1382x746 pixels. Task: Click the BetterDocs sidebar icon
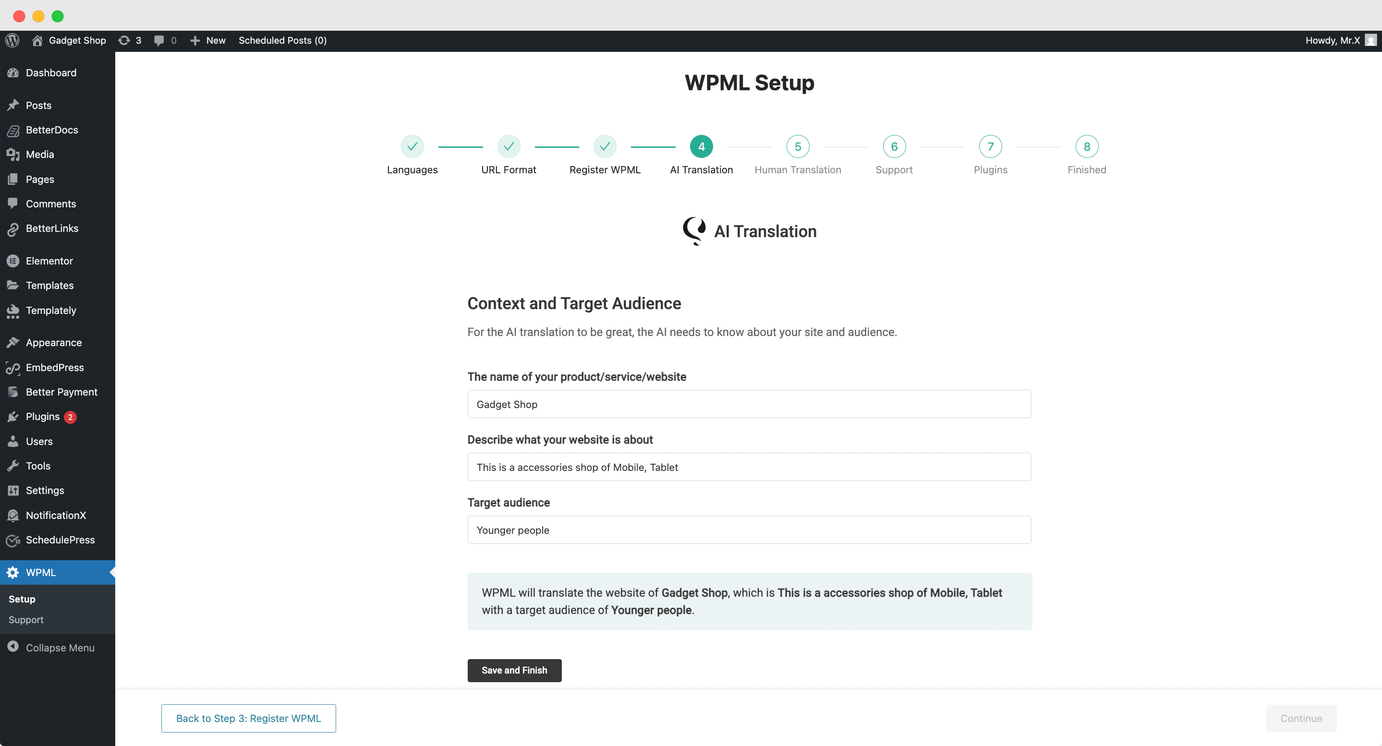tap(13, 130)
